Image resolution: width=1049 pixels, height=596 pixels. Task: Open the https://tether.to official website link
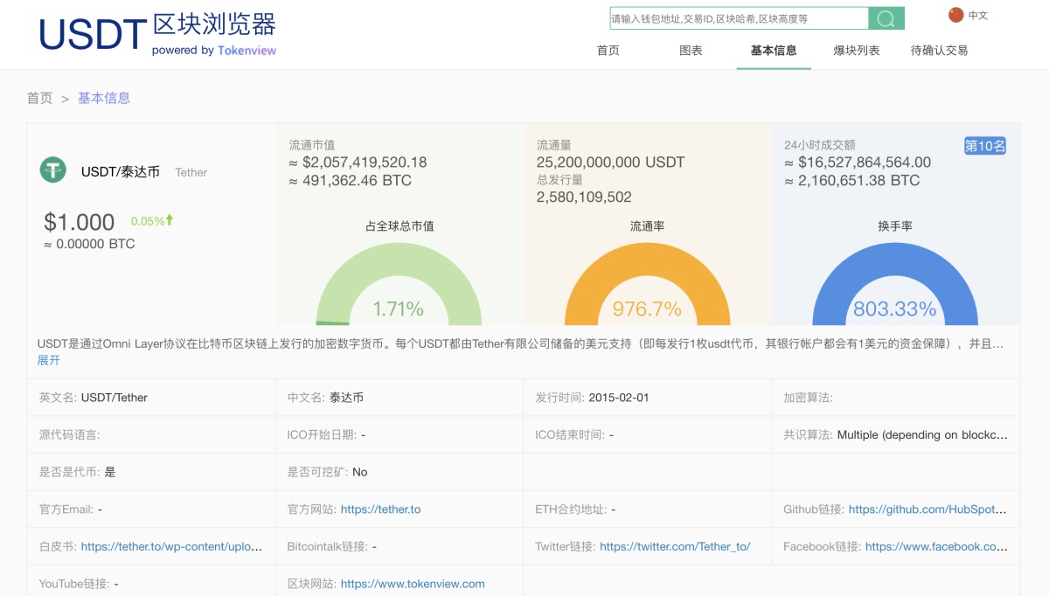coord(380,509)
